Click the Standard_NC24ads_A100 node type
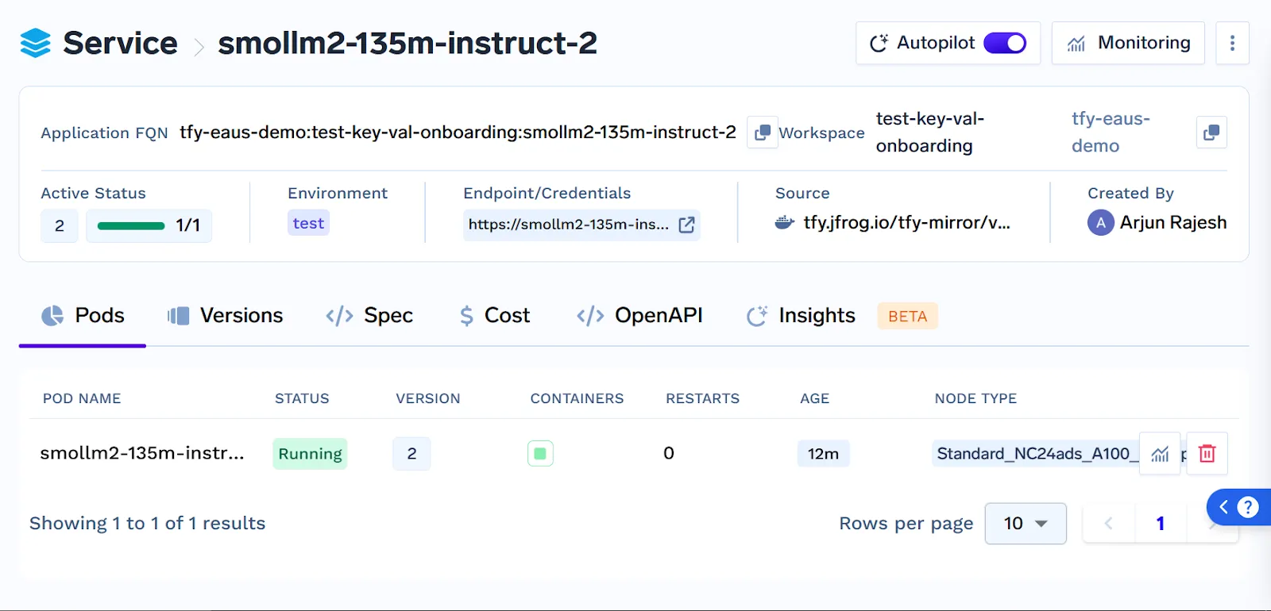 [1035, 454]
